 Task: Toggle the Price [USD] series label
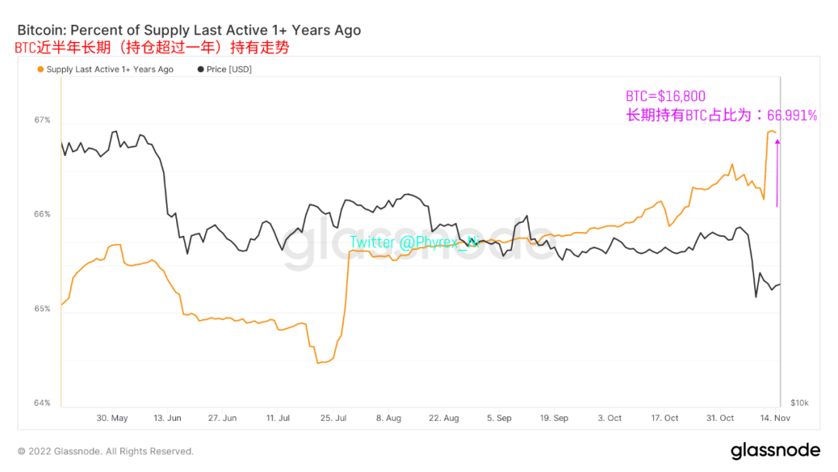pyautogui.click(x=229, y=70)
